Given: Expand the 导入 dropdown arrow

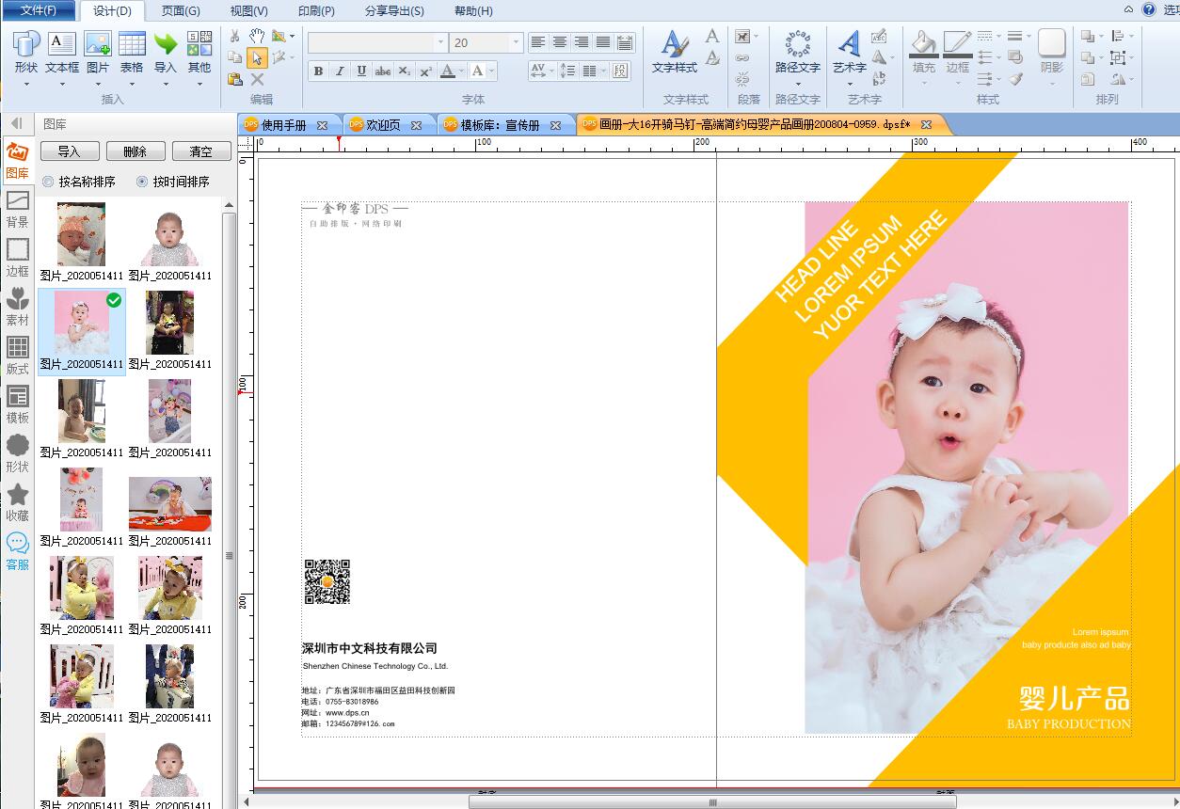Looking at the screenshot, I should click(166, 83).
